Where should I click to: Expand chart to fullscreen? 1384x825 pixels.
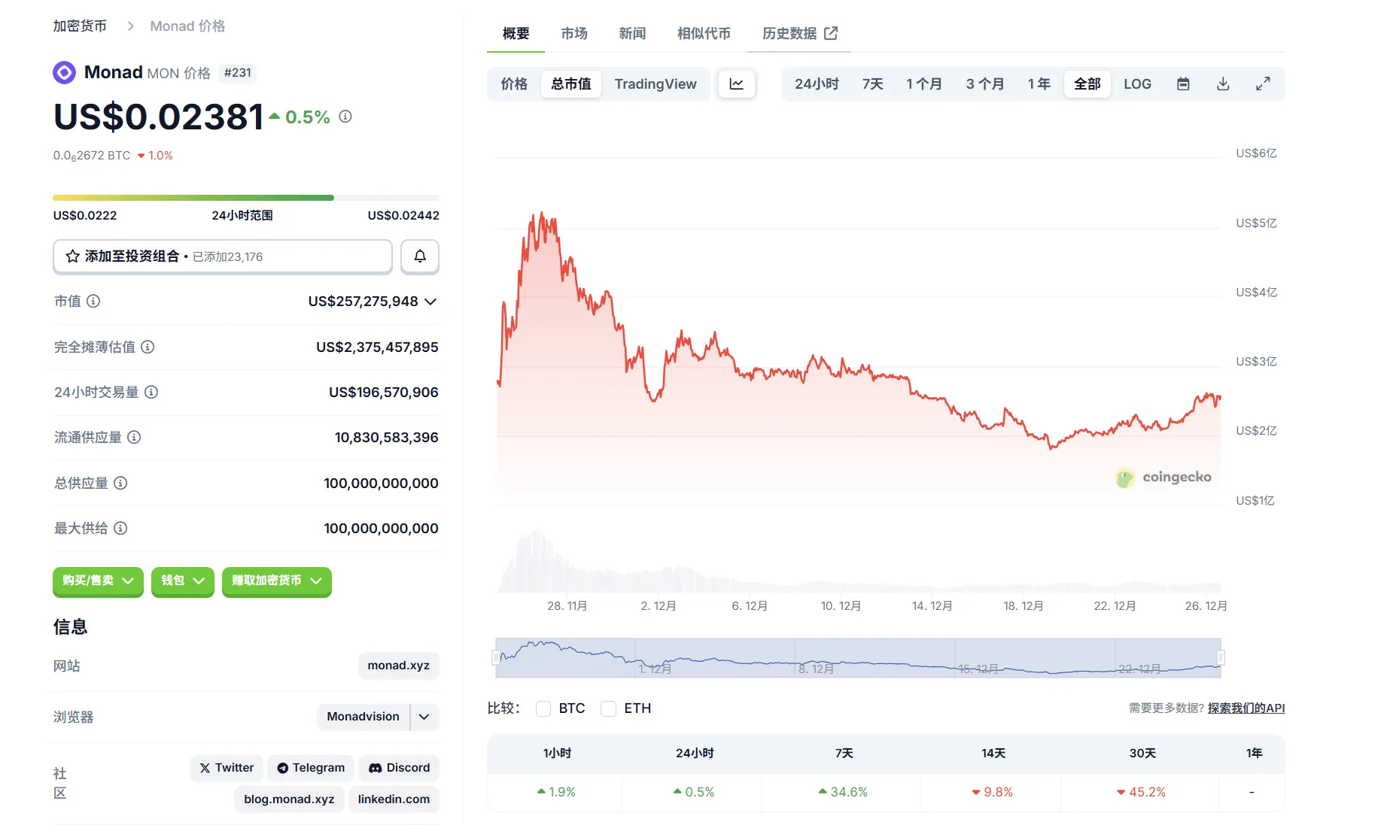click(x=1263, y=84)
